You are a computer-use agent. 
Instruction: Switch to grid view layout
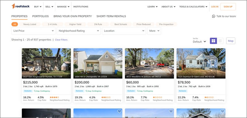click(x=213, y=41)
